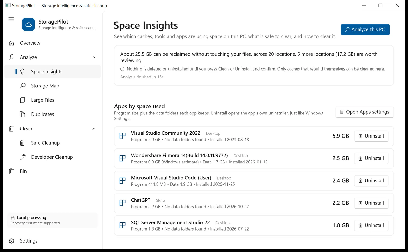
Task: Click the Safe Cleanup trash icon
Action: click(22, 143)
